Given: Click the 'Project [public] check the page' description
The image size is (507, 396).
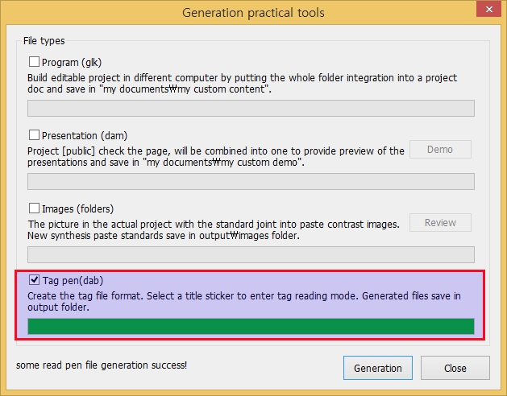Looking at the screenshot, I should click(x=216, y=157).
